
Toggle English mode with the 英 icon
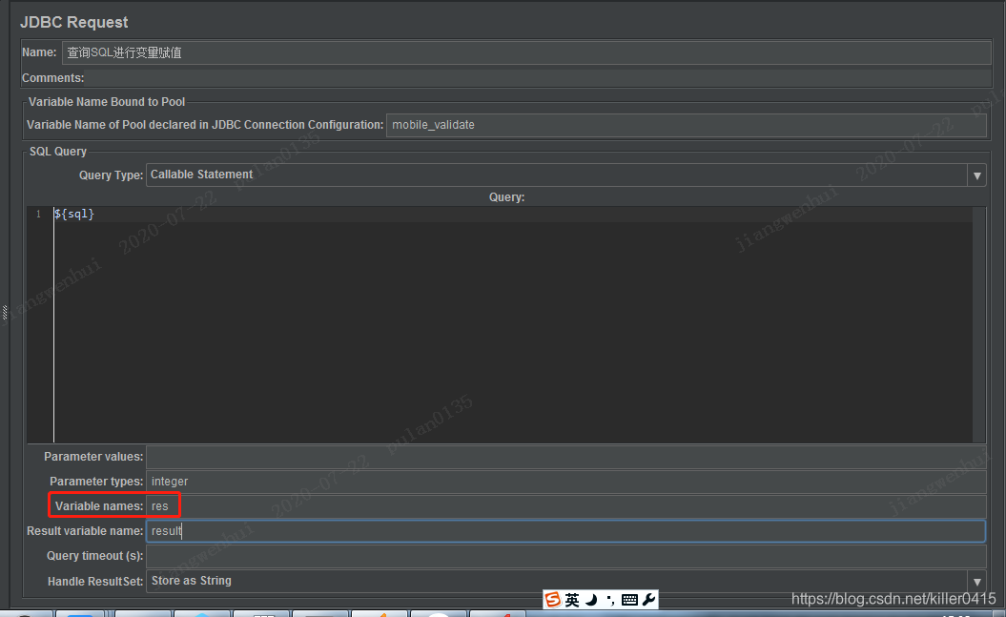[572, 600]
